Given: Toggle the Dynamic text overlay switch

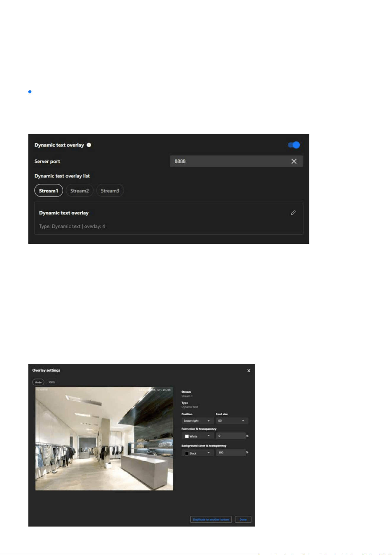Looking at the screenshot, I should click(294, 145).
